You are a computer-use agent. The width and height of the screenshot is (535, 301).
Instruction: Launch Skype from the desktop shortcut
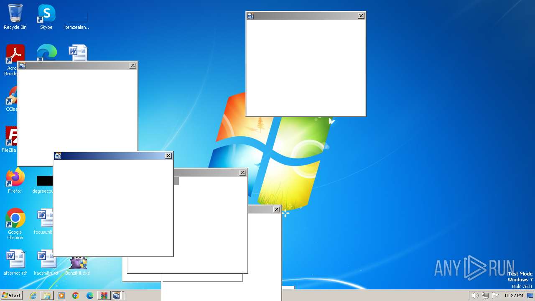click(x=46, y=17)
